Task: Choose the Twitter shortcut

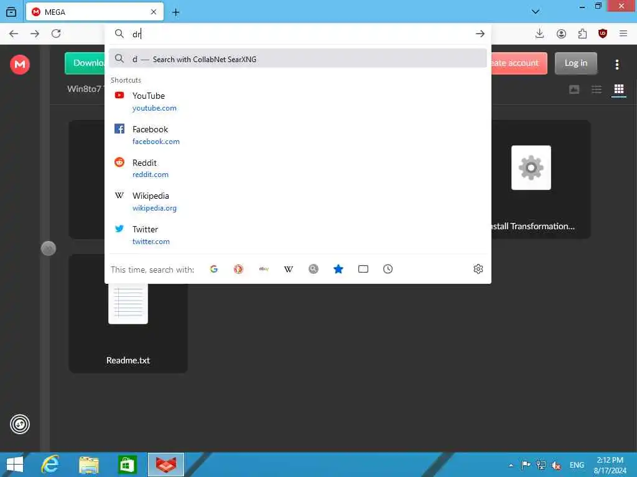Action: (297, 235)
